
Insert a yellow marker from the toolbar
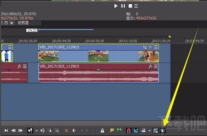click(x=112, y=130)
